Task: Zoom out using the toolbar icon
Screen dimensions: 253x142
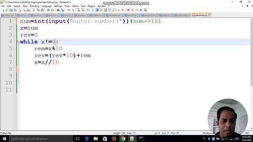Action: click(73, 10)
